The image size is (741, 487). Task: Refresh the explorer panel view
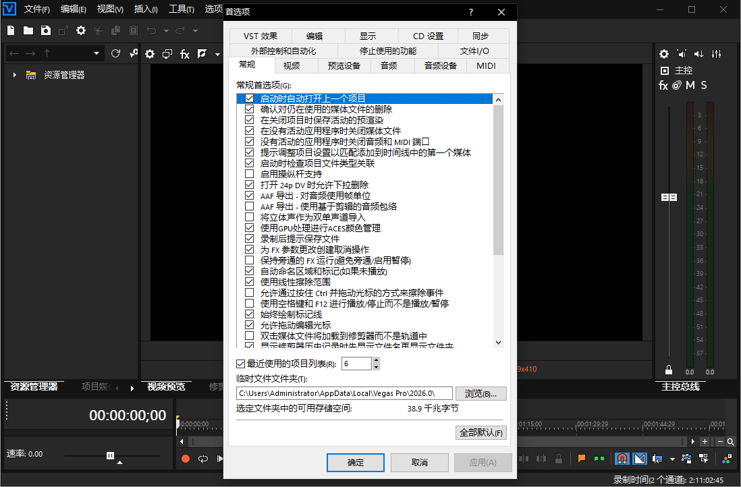(115, 53)
